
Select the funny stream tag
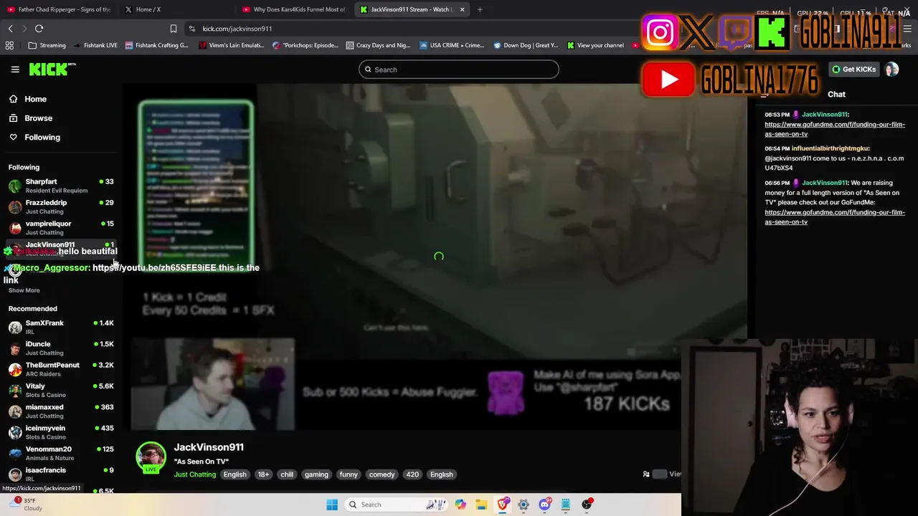[349, 474]
